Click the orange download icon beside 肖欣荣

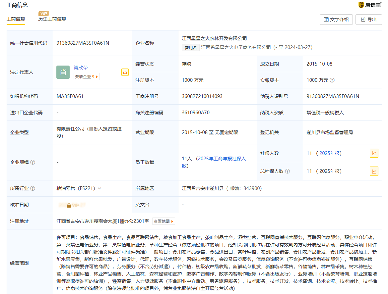(x=125, y=72)
